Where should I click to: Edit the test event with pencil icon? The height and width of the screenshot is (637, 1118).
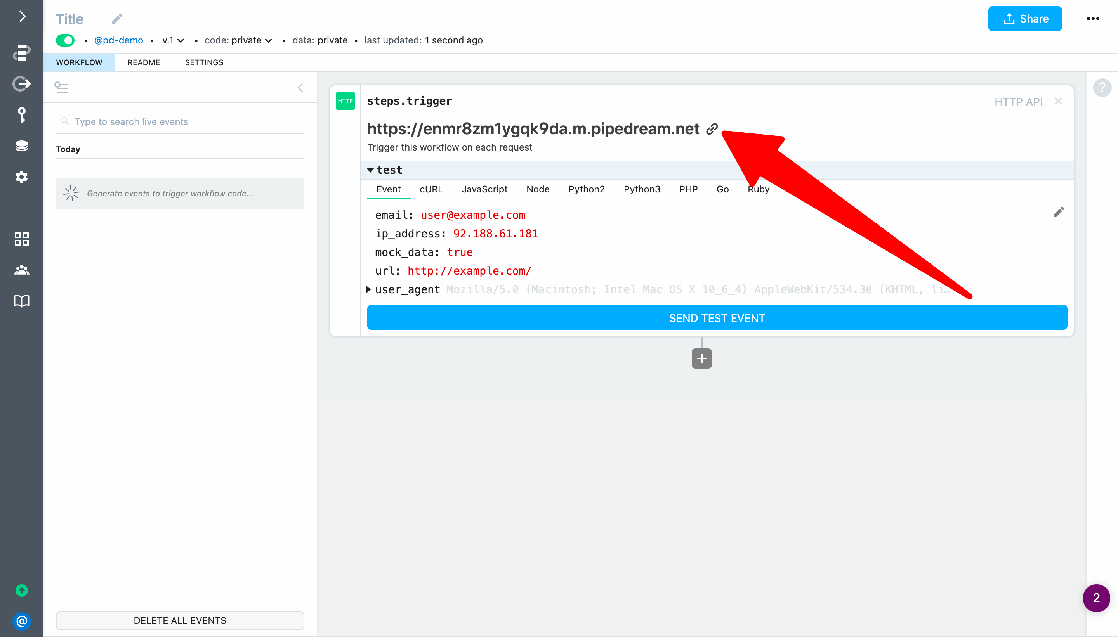click(1059, 212)
